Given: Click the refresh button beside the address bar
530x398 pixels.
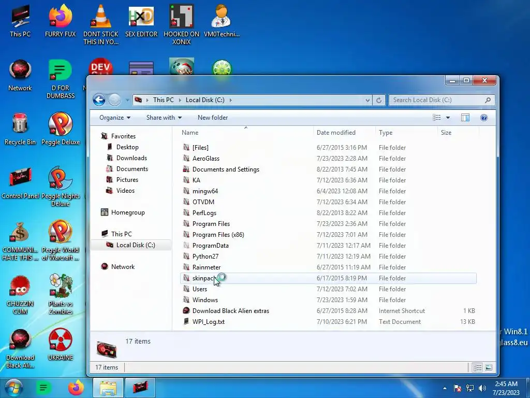Looking at the screenshot, I should click(379, 100).
